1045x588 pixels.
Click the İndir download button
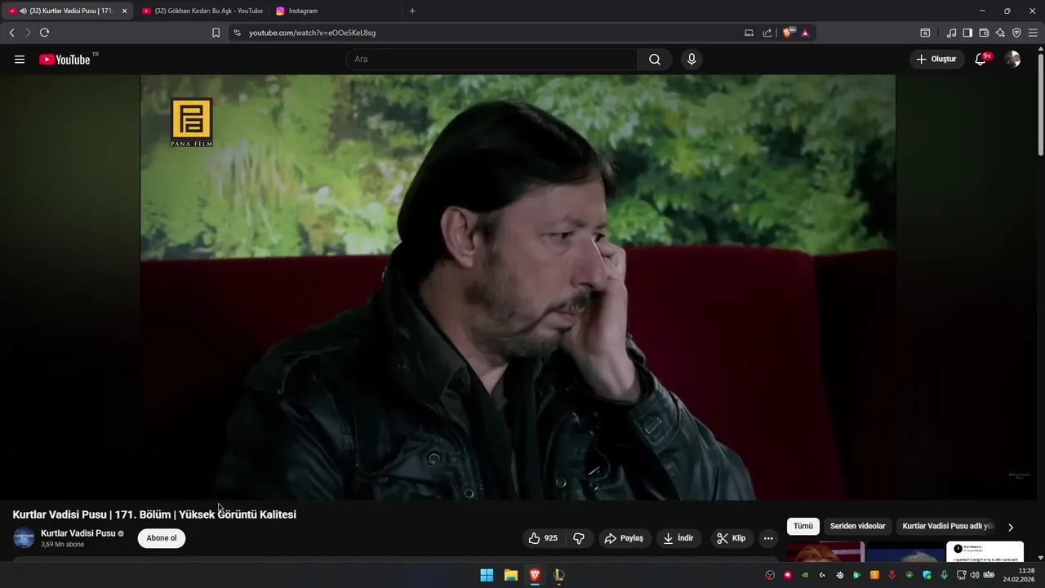pyautogui.click(x=678, y=538)
